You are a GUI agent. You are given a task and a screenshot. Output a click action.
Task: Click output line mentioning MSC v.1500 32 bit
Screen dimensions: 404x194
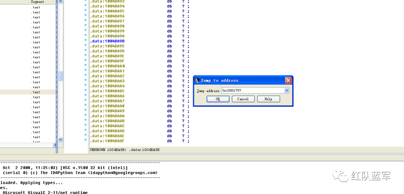point(65,168)
